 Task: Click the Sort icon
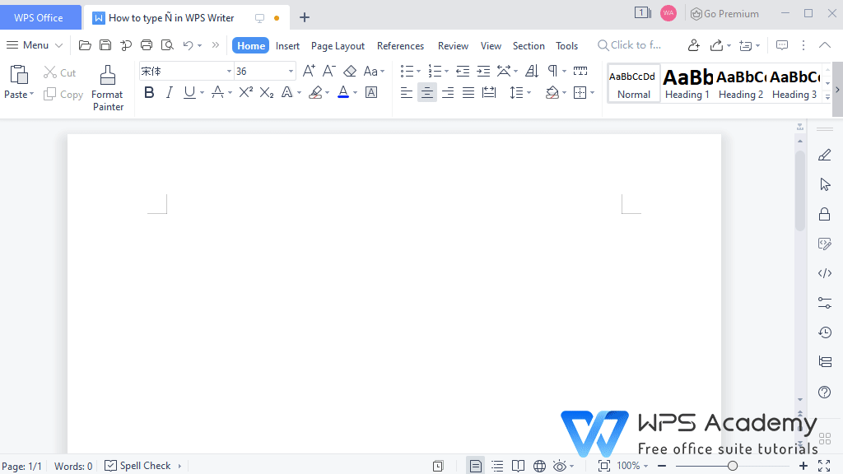point(532,71)
